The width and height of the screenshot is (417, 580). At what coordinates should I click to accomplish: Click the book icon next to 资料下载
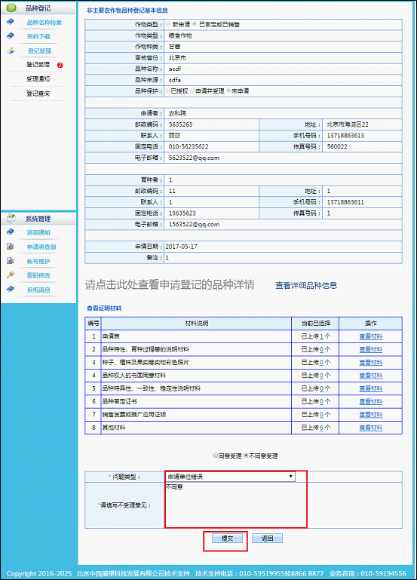coord(11,36)
